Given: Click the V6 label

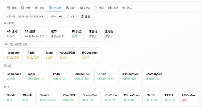Looking at the screenshot, I should [x=72, y=16].
